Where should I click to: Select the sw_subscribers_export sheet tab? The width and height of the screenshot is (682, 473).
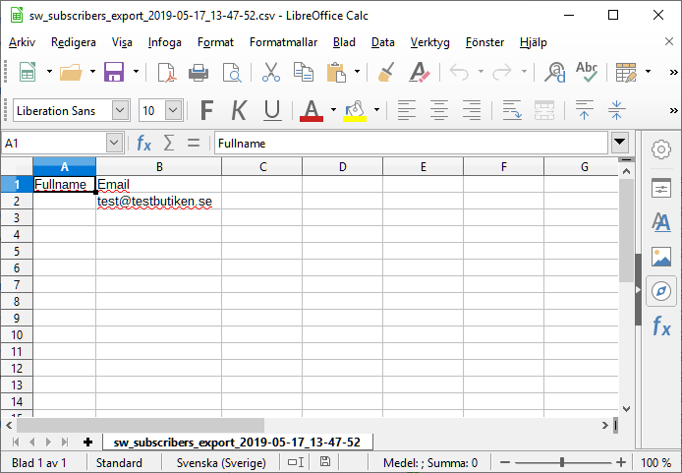(237, 443)
